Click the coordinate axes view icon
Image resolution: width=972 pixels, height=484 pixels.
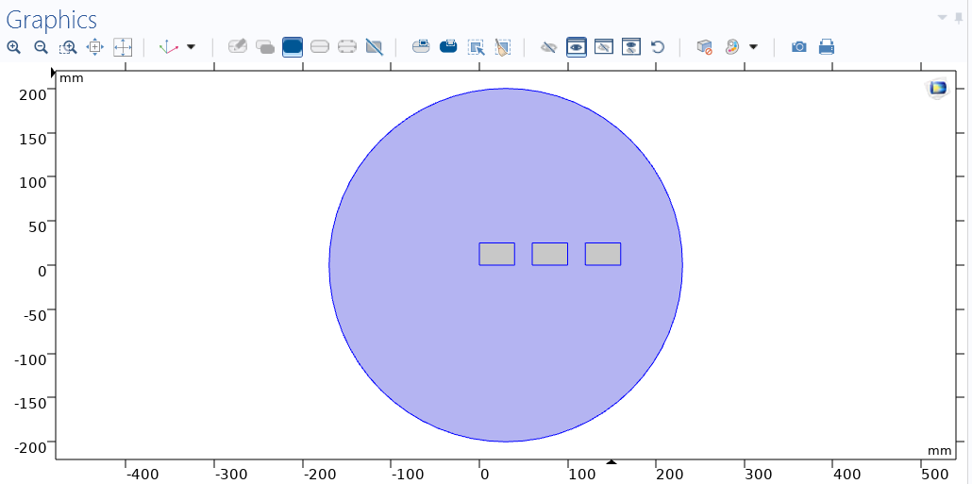[169, 46]
